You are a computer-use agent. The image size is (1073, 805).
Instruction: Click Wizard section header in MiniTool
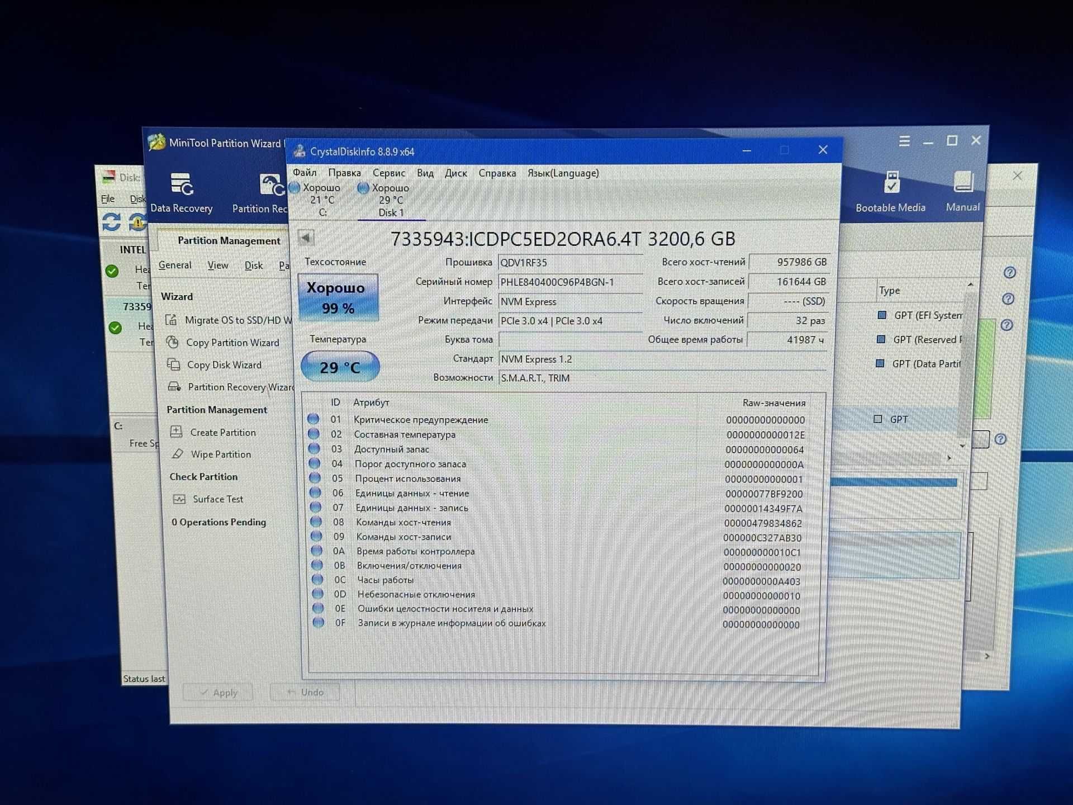coord(177,296)
